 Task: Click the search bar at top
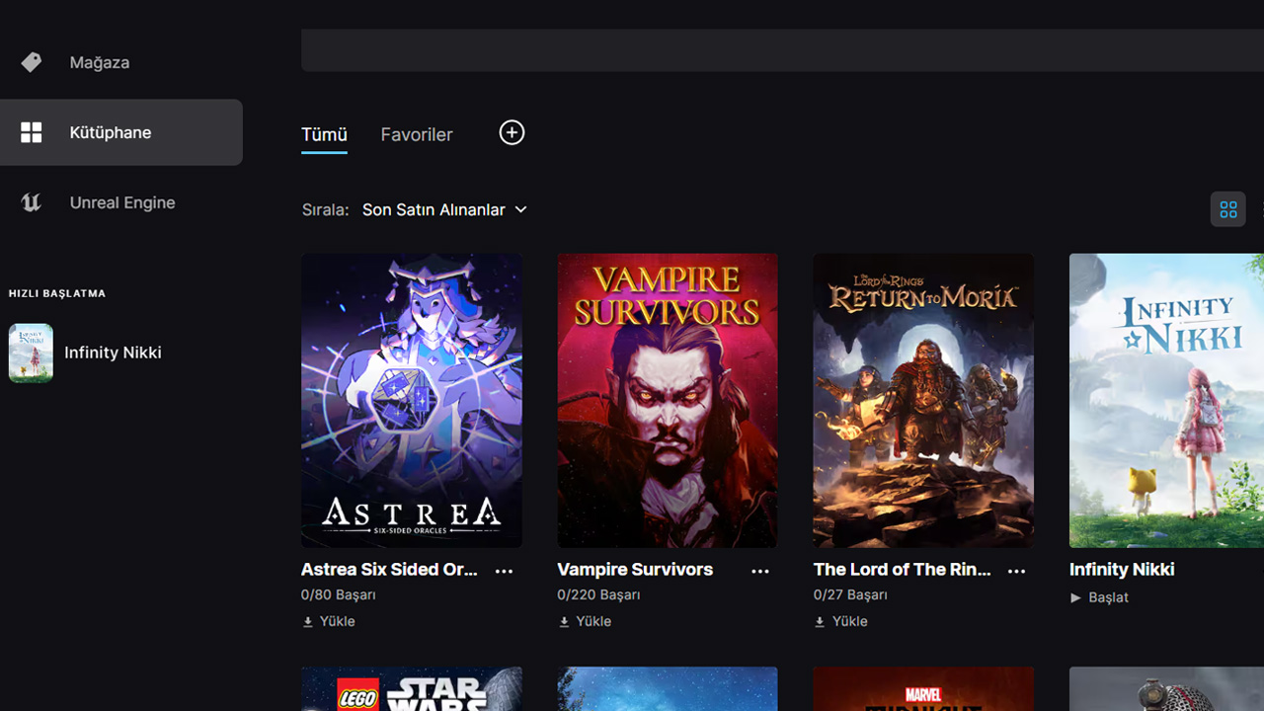[782, 50]
